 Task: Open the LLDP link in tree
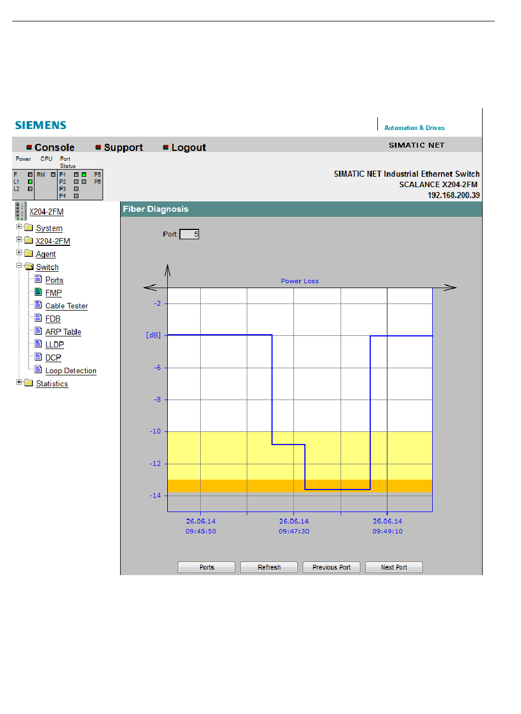(x=54, y=345)
